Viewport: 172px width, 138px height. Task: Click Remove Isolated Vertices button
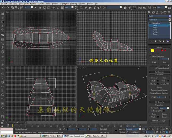(159, 90)
